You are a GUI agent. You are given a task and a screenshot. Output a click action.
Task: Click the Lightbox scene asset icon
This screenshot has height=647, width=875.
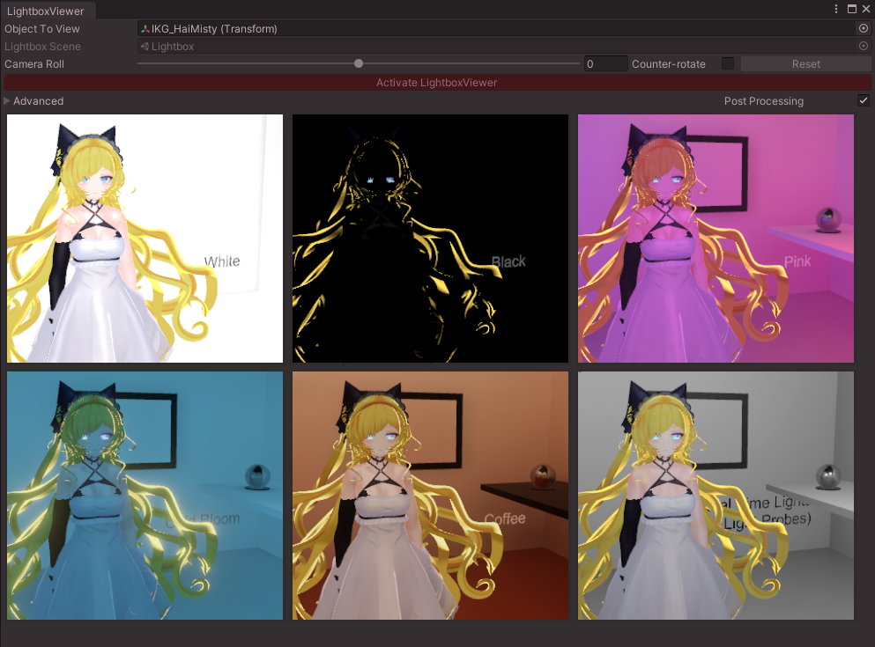point(144,46)
